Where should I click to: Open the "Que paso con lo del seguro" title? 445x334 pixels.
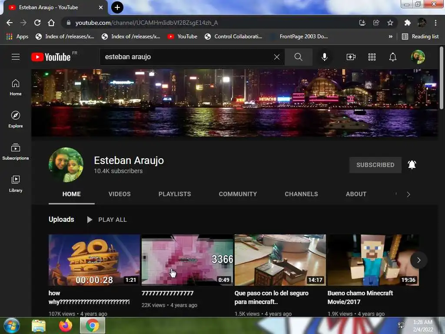[271, 297]
